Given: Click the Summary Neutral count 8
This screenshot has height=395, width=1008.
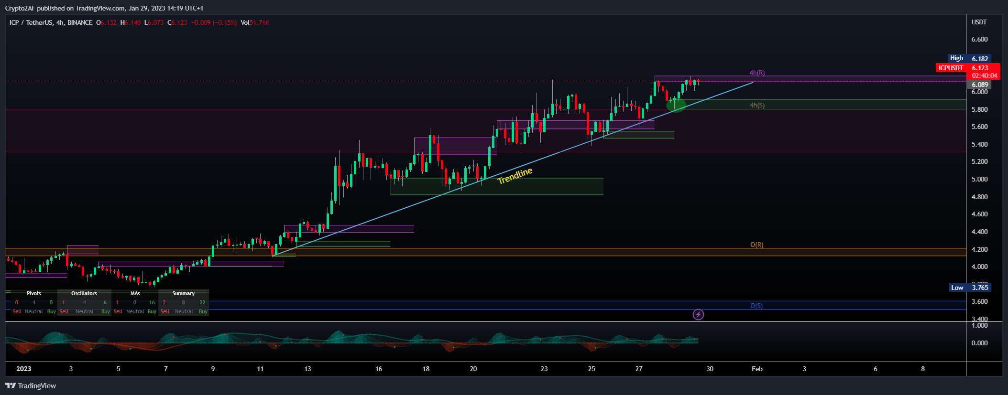Looking at the screenshot, I should tap(183, 302).
